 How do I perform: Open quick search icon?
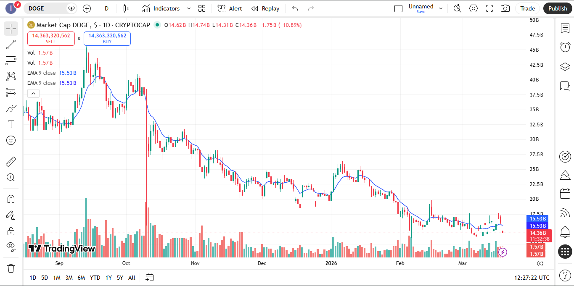click(x=458, y=8)
